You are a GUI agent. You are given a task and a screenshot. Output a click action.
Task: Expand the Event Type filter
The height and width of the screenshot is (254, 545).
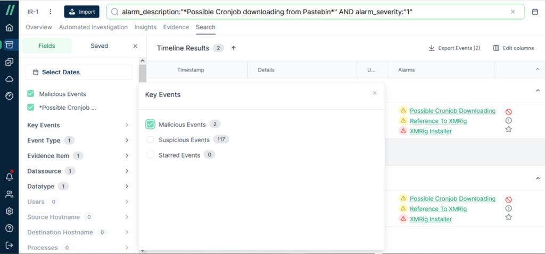pyautogui.click(x=78, y=141)
